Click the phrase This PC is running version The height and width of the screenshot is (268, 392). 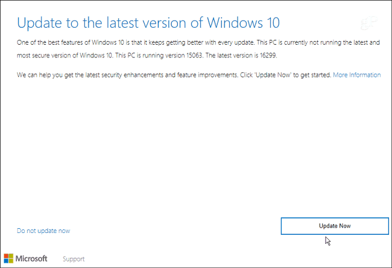pyautogui.click(x=150, y=56)
